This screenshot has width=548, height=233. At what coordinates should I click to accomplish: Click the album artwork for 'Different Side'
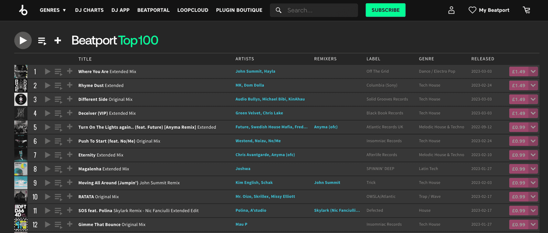click(x=21, y=99)
